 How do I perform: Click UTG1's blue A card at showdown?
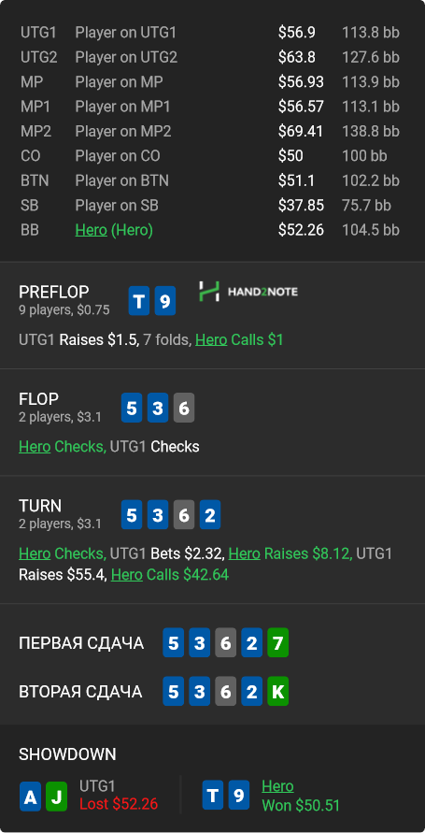[x=30, y=797]
